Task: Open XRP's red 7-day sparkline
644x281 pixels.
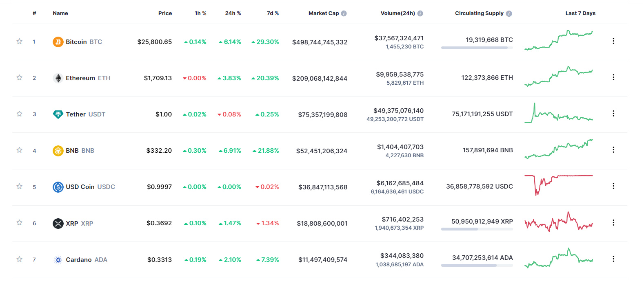Action: tap(559, 222)
